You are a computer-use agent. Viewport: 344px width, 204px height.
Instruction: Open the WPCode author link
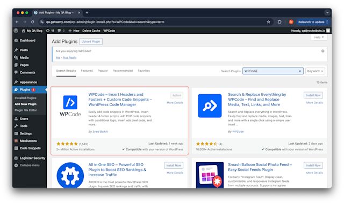click(238, 132)
